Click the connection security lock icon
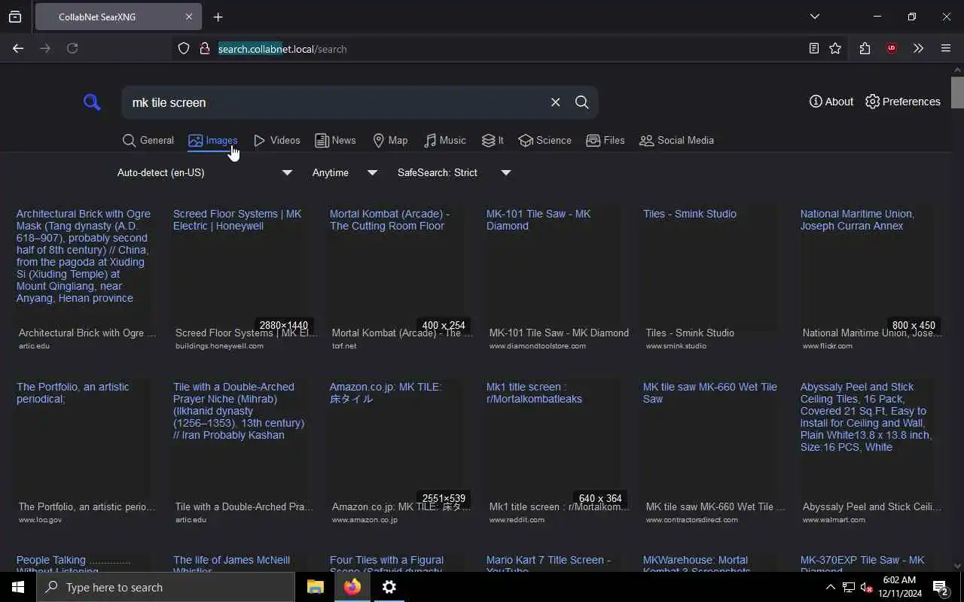The height and width of the screenshot is (602, 964). pos(204,48)
